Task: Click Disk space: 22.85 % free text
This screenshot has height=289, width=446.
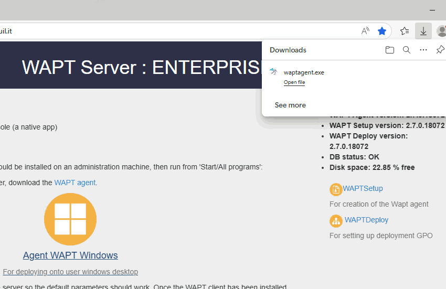Action: click(x=372, y=167)
